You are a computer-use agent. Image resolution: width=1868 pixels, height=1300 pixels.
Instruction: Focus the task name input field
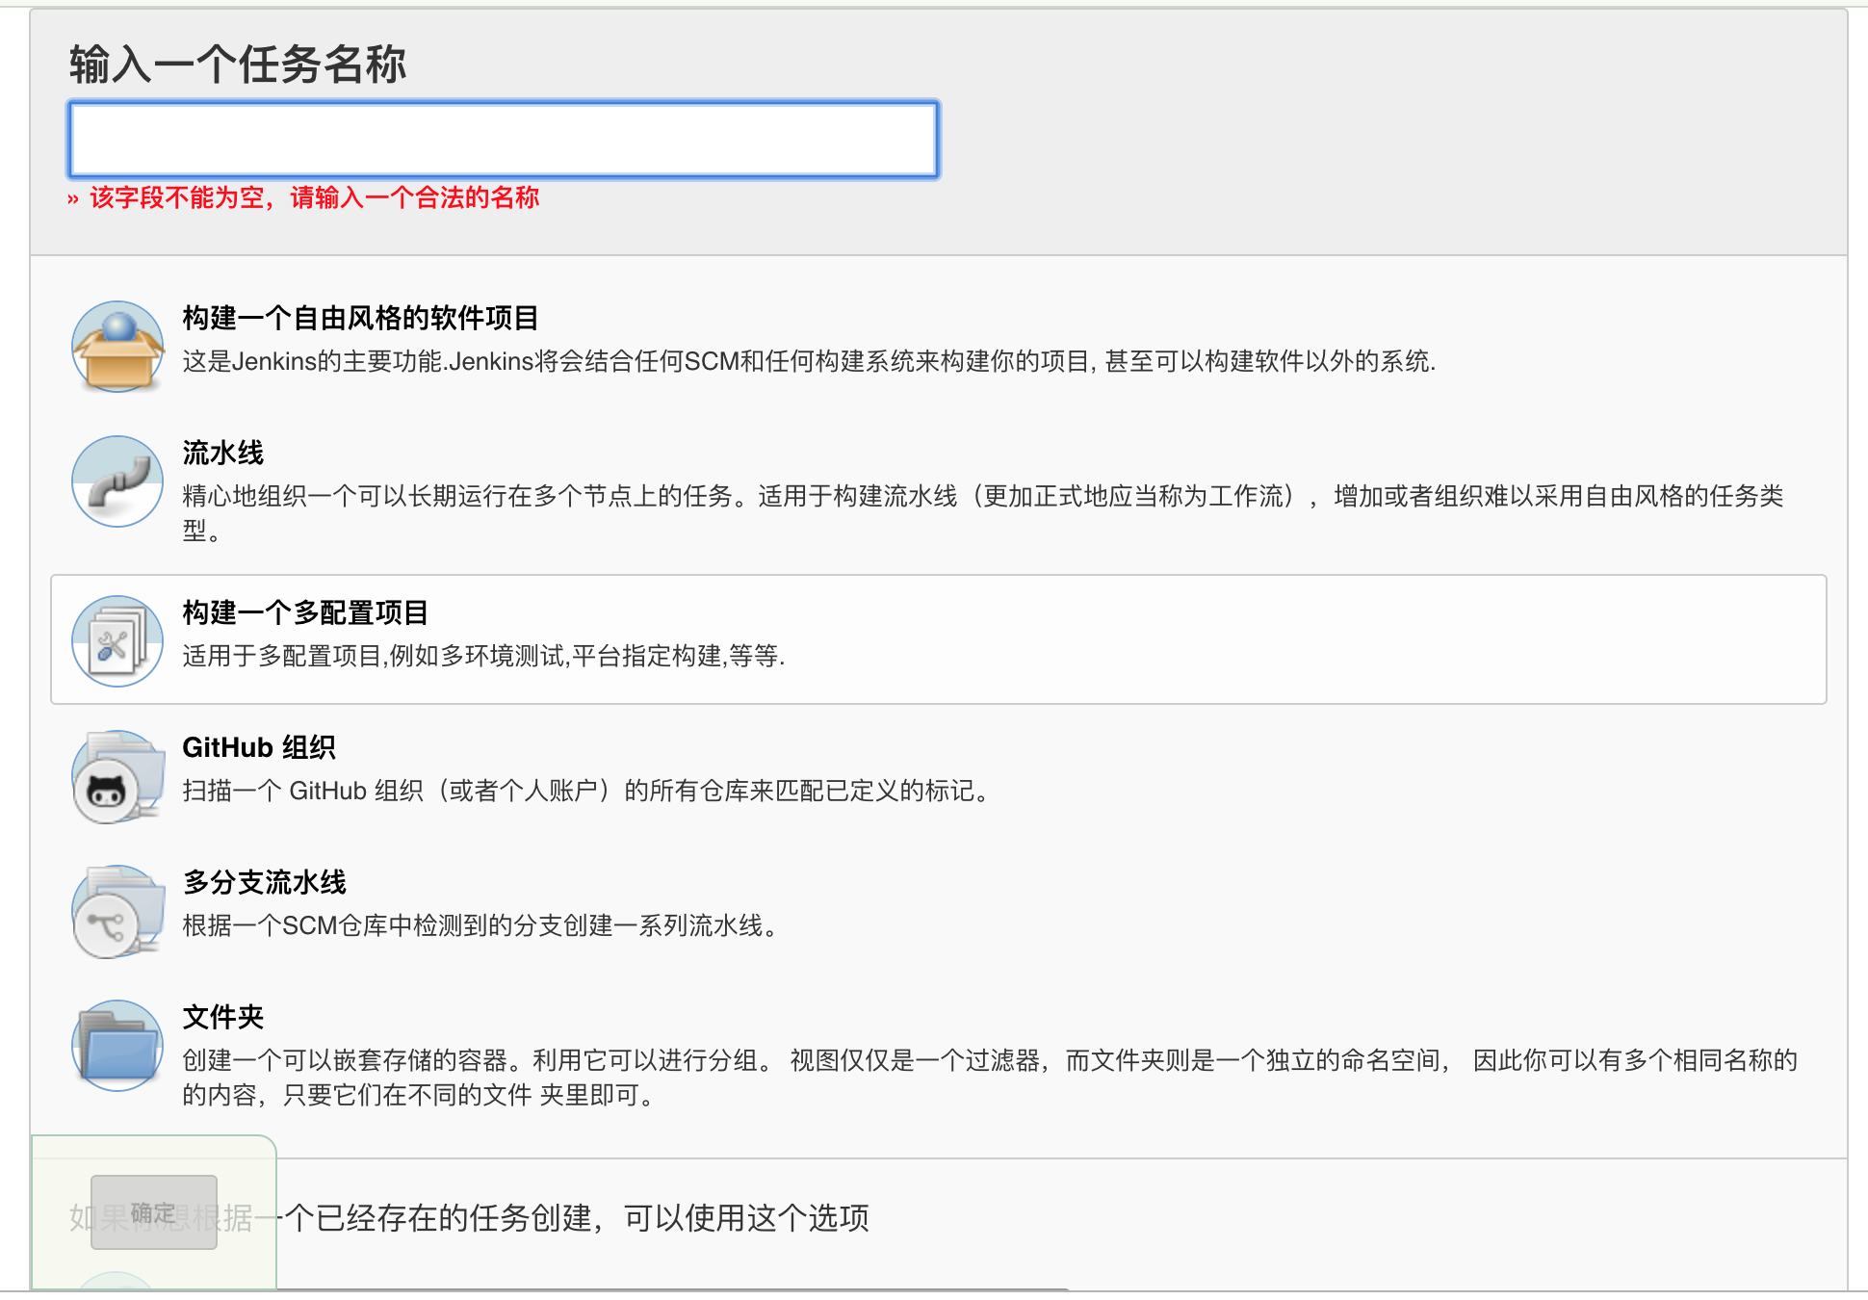click(x=503, y=140)
